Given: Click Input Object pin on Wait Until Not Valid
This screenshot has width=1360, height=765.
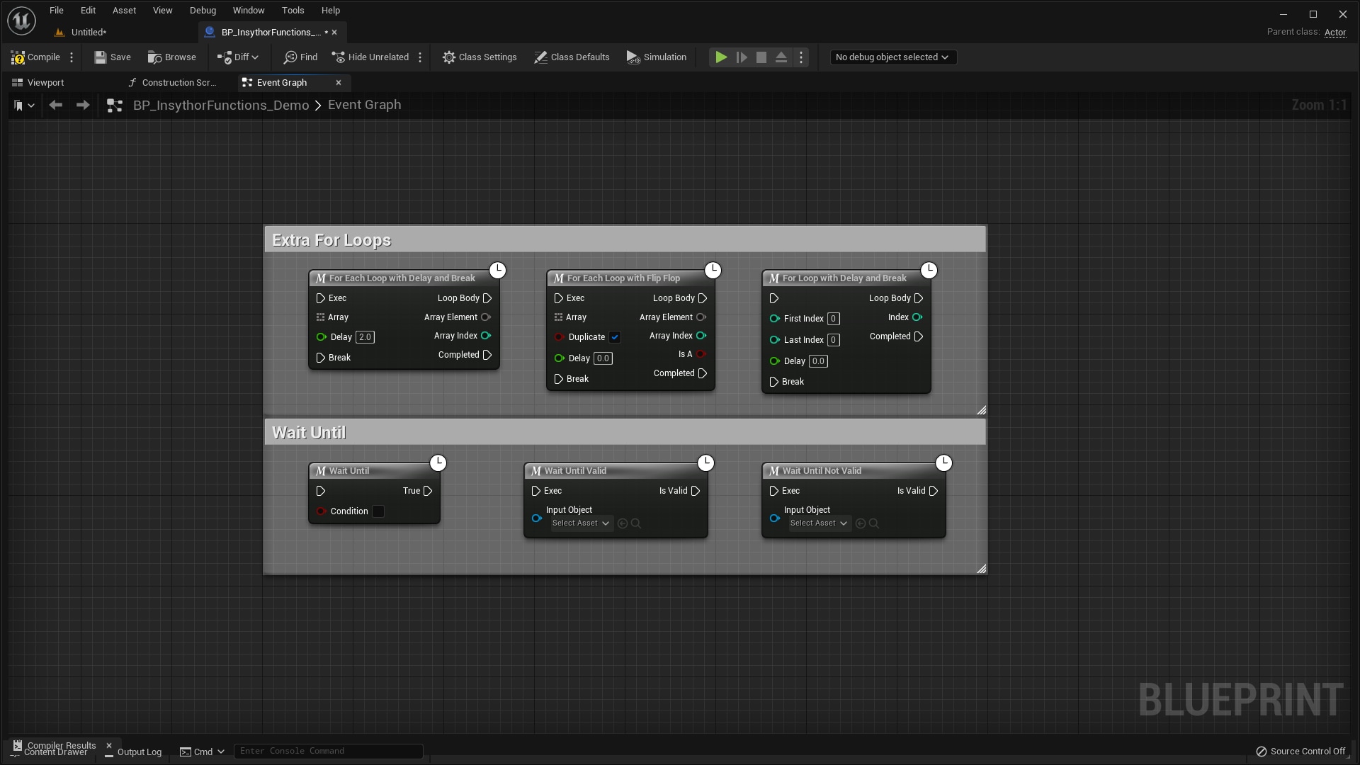Looking at the screenshot, I should pos(774,518).
